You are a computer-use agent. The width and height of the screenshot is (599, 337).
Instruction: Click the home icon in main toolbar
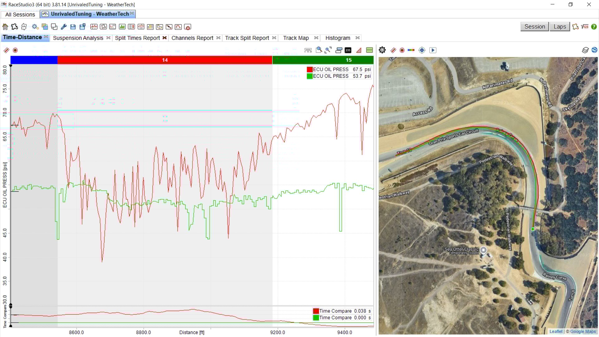click(5, 27)
